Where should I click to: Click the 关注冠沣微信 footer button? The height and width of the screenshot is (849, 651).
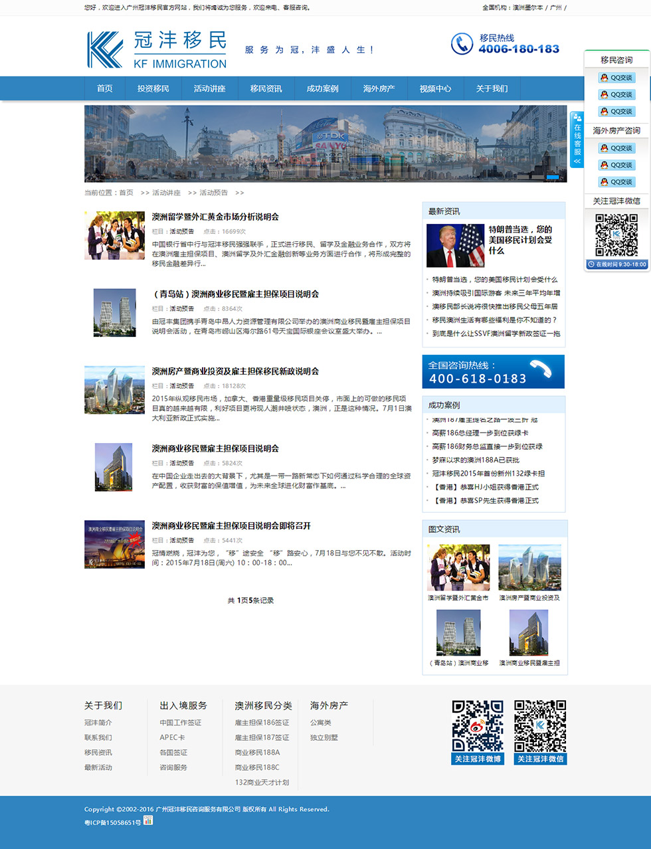coord(540,759)
